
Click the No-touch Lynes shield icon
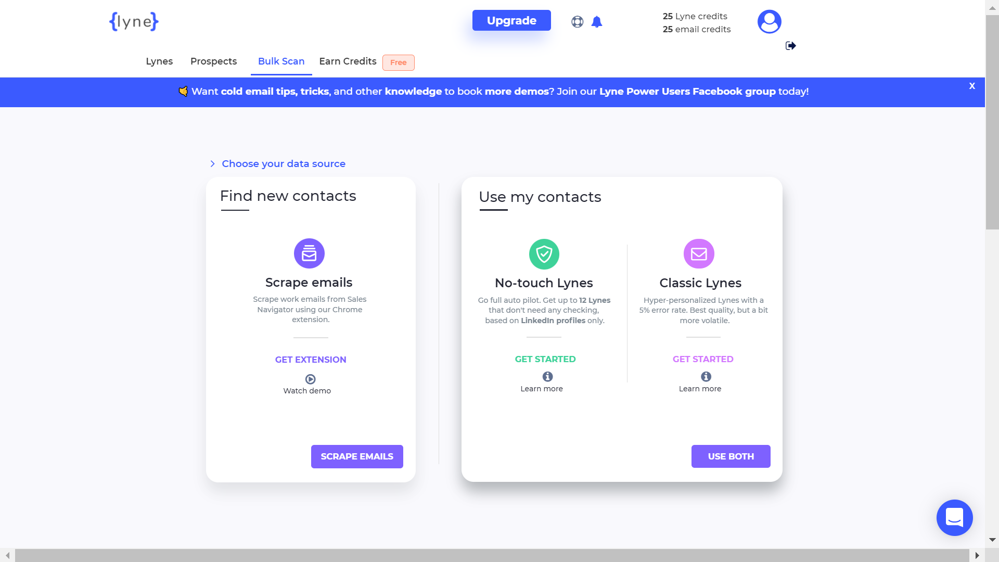tap(544, 254)
